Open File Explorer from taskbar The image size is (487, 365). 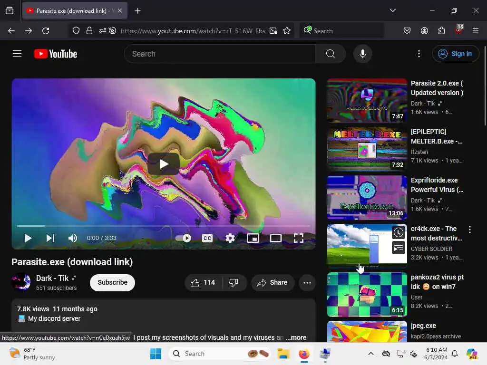tap(283, 354)
